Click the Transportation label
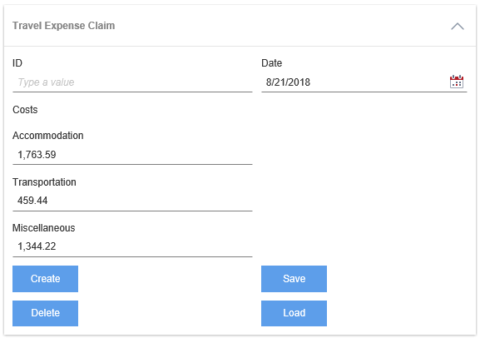Screen dimensions: 480x338 (x=44, y=182)
